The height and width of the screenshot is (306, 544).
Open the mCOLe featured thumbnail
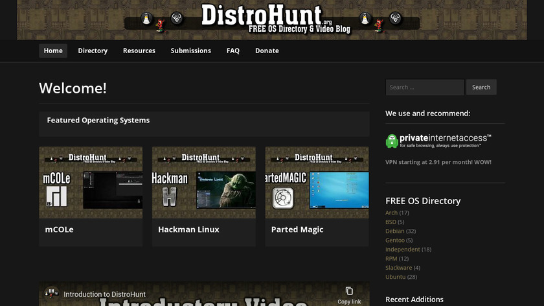(x=91, y=182)
